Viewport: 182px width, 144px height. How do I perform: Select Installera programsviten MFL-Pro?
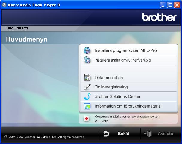pyautogui.click(x=128, y=50)
